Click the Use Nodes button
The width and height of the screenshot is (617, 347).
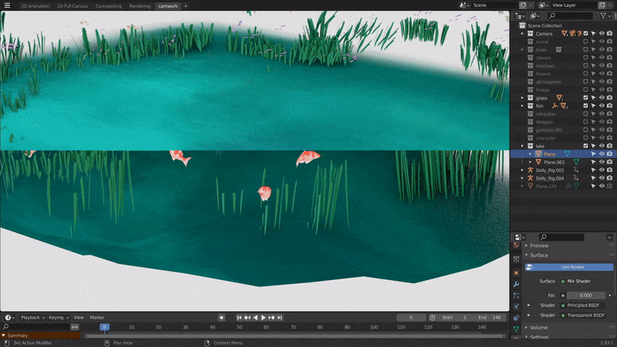point(571,267)
